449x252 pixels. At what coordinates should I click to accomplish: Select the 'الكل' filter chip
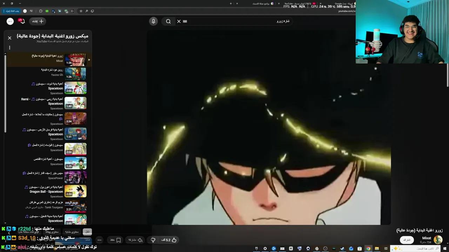(x=87, y=232)
